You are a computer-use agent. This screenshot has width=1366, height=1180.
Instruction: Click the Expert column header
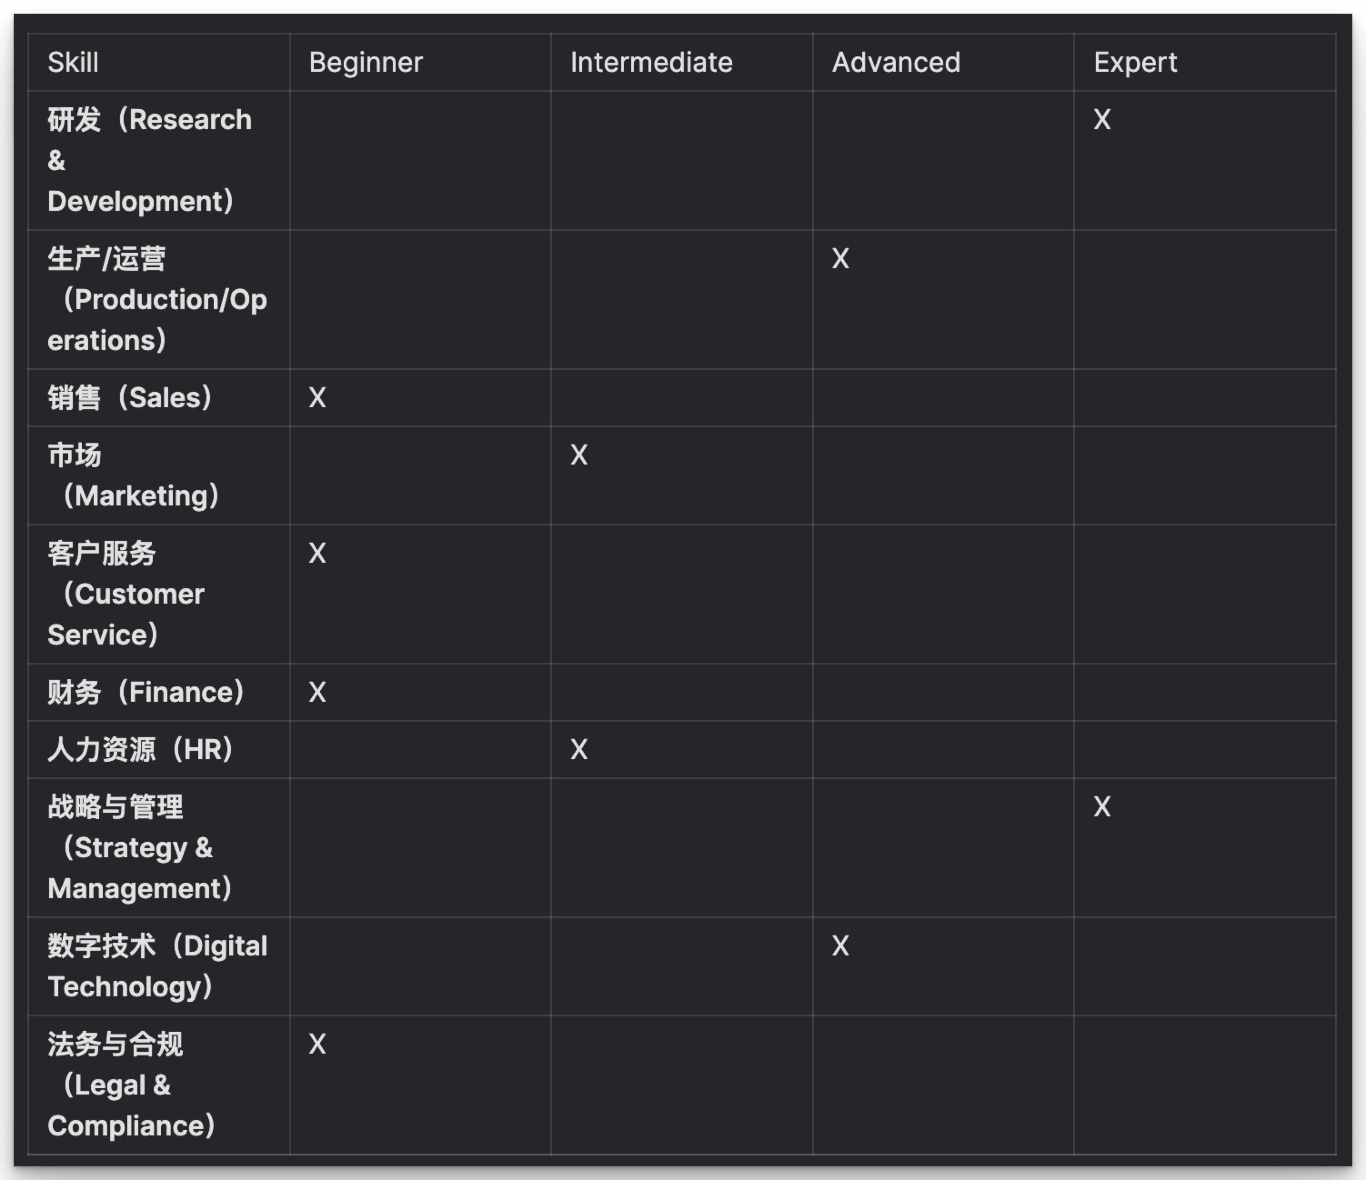[1135, 63]
